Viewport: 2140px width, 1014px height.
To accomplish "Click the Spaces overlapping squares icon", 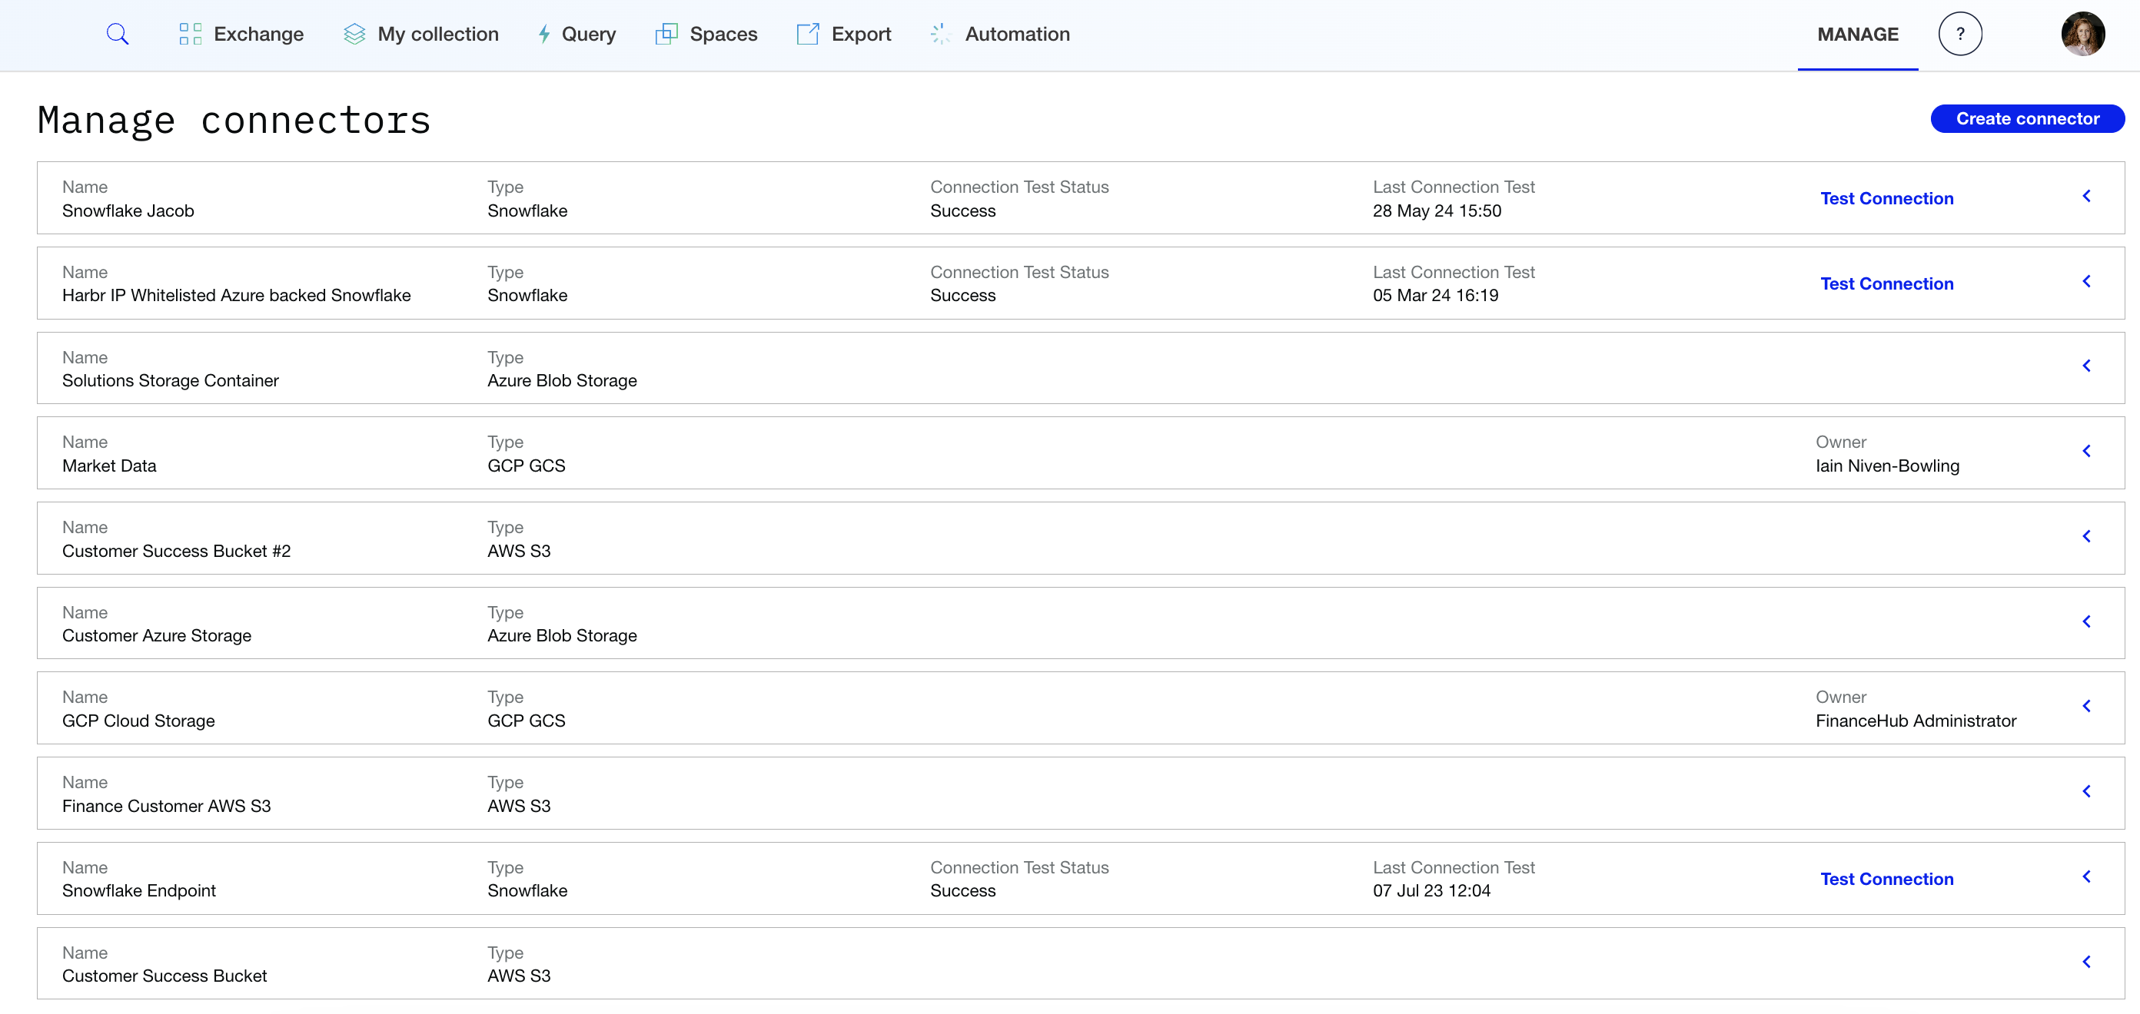I will coord(666,34).
